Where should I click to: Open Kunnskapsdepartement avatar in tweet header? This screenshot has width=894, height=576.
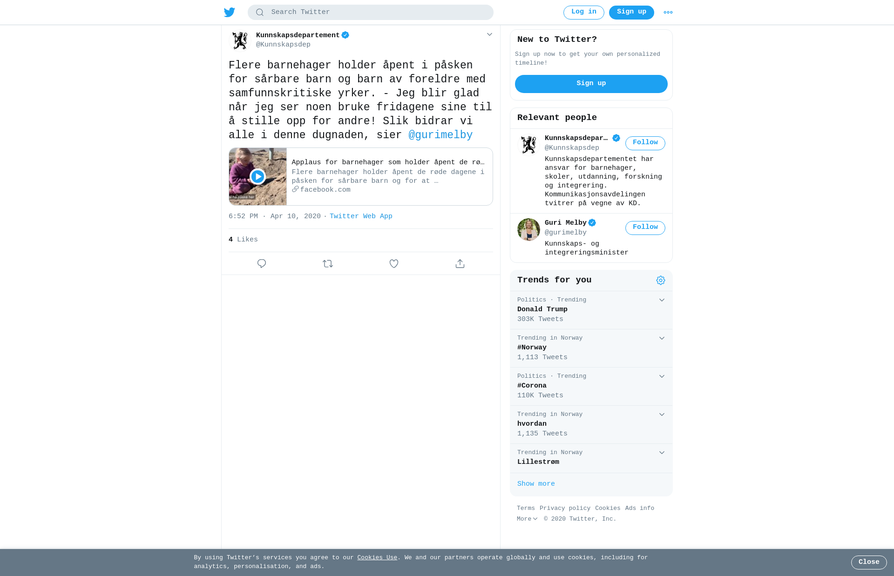[240, 40]
